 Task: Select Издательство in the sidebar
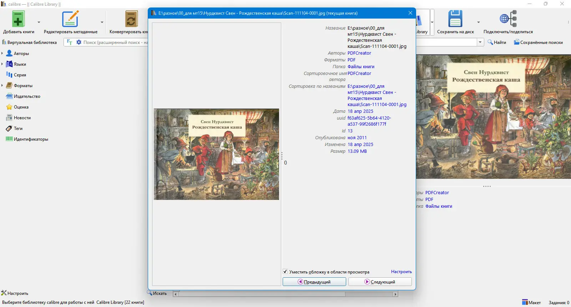[27, 96]
